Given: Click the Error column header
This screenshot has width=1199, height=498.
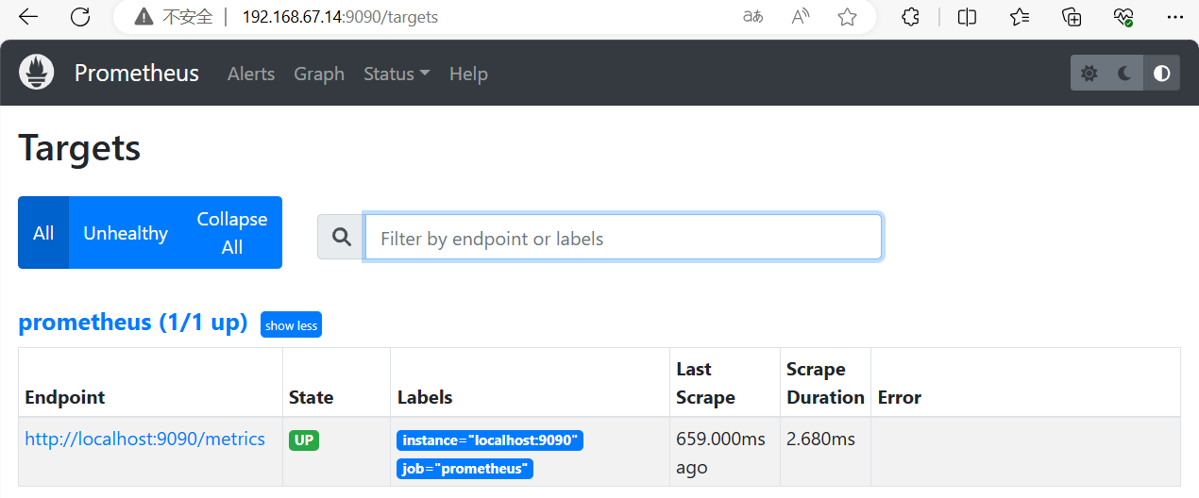Looking at the screenshot, I should coord(900,397).
